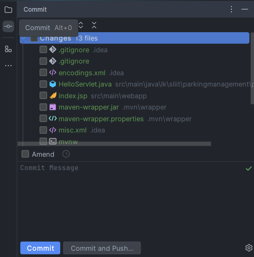Select misc.xml file in changes list

click(x=73, y=130)
